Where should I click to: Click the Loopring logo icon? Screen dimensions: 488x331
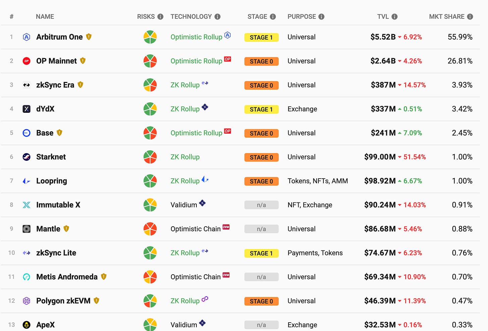click(26, 181)
